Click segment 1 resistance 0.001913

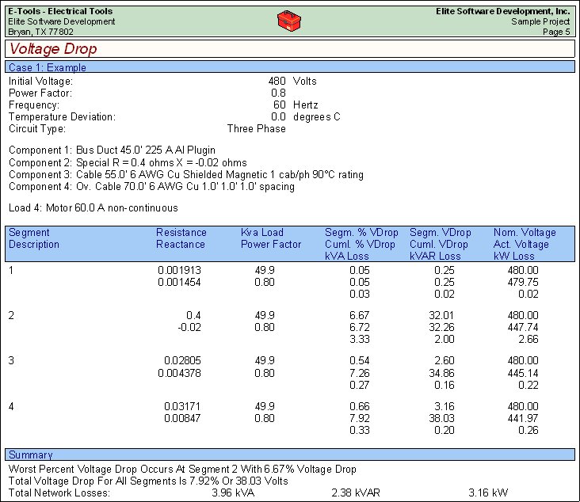click(179, 270)
